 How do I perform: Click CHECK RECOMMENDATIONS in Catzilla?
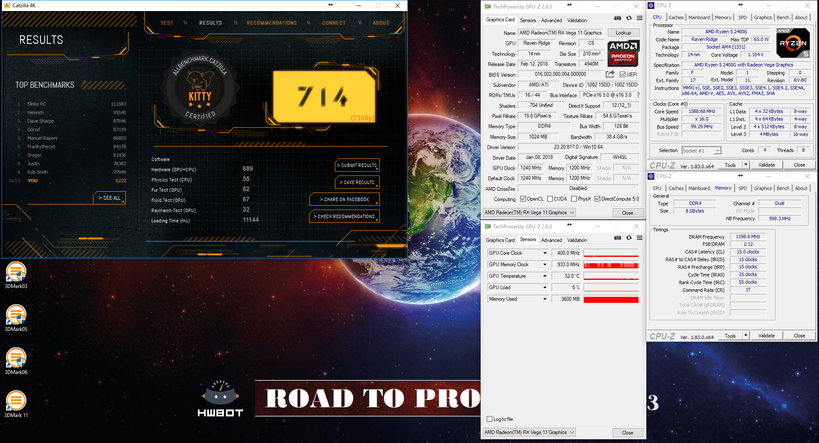(345, 216)
